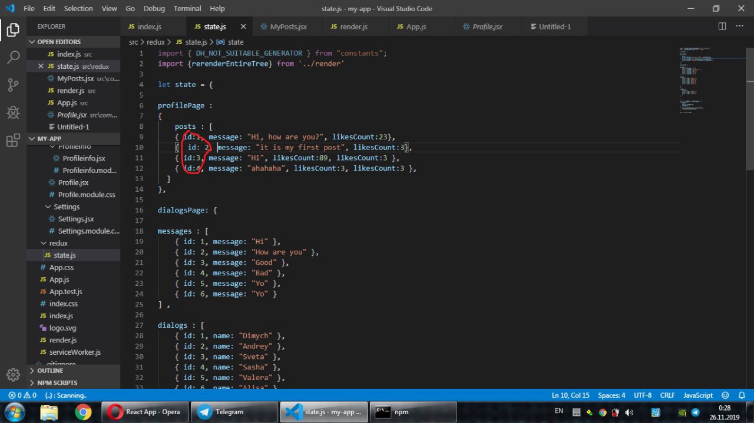
Task: Open the Source Control view
Action: click(x=13, y=85)
